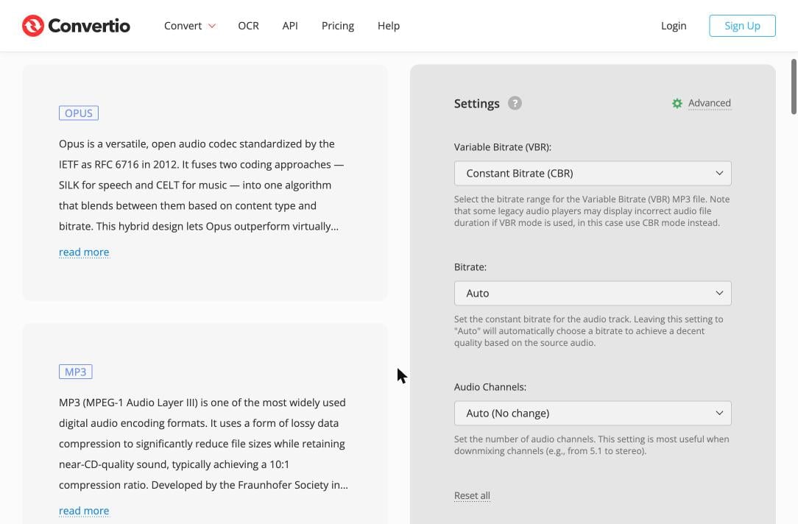Image resolution: width=798 pixels, height=524 pixels.
Task: Click the "Variable Bitrate (VBR):" label
Action: tap(502, 147)
